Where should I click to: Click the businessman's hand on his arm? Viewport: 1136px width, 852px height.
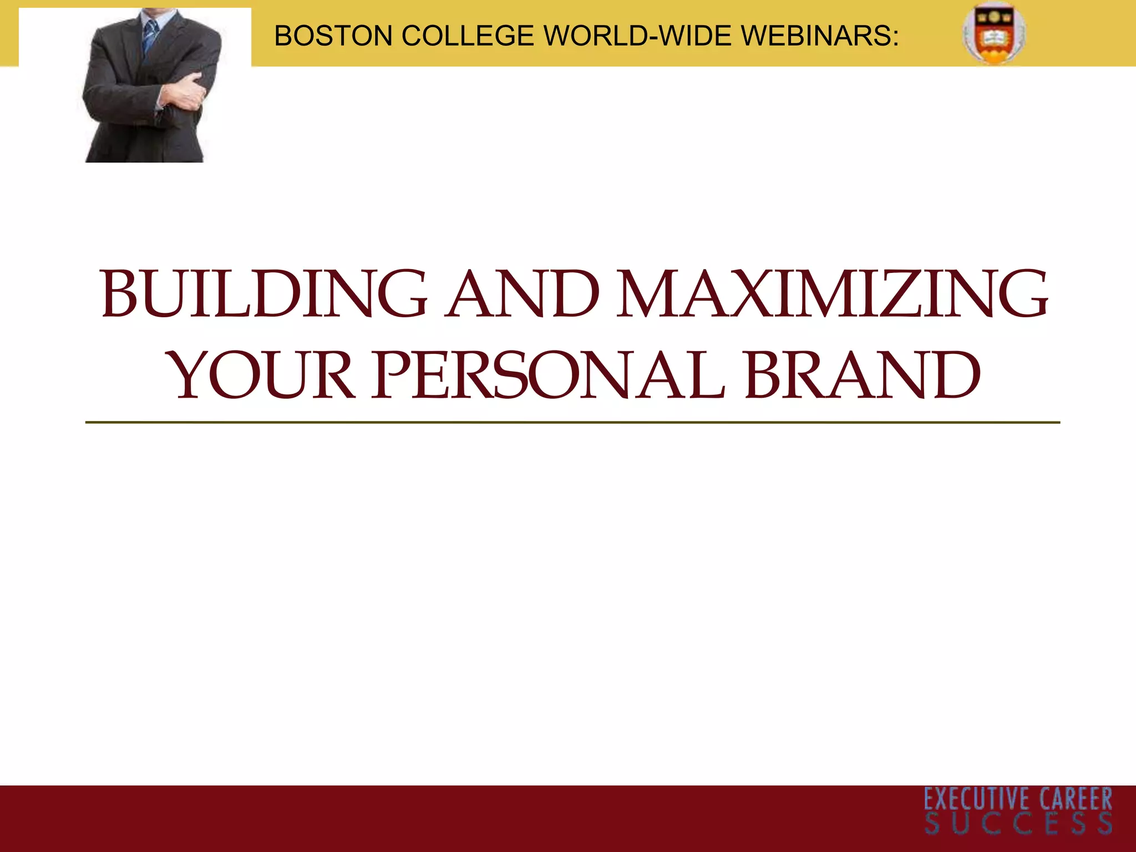185,92
